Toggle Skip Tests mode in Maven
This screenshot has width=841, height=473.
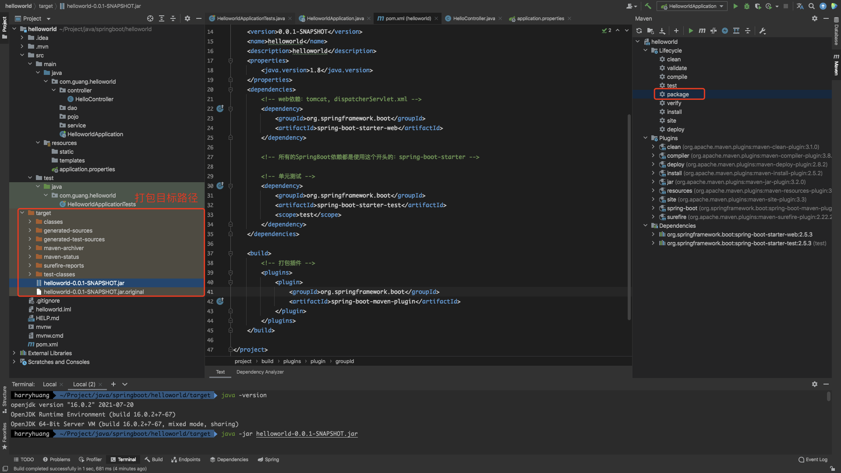[x=725, y=31]
